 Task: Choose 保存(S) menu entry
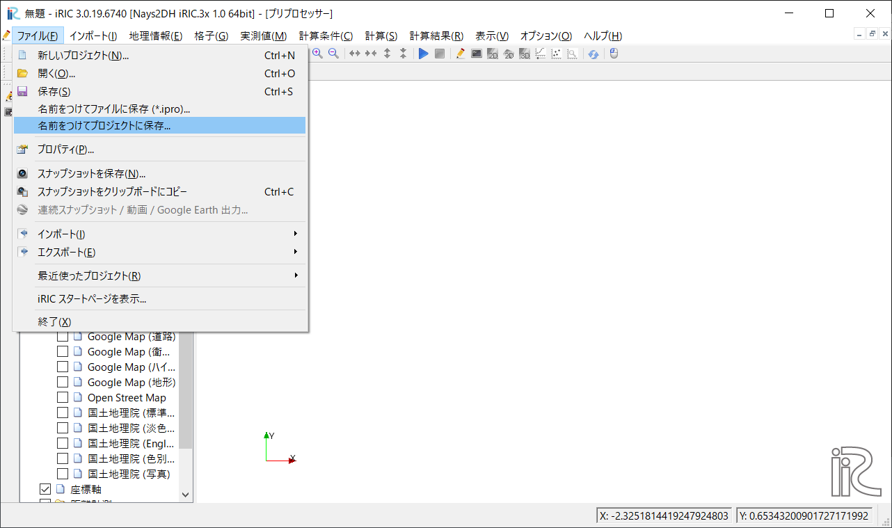click(x=160, y=91)
